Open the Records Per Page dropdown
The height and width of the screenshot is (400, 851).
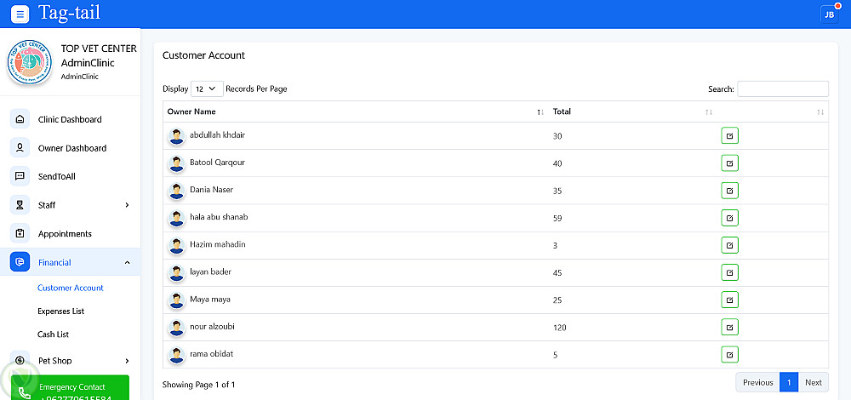pyautogui.click(x=207, y=89)
